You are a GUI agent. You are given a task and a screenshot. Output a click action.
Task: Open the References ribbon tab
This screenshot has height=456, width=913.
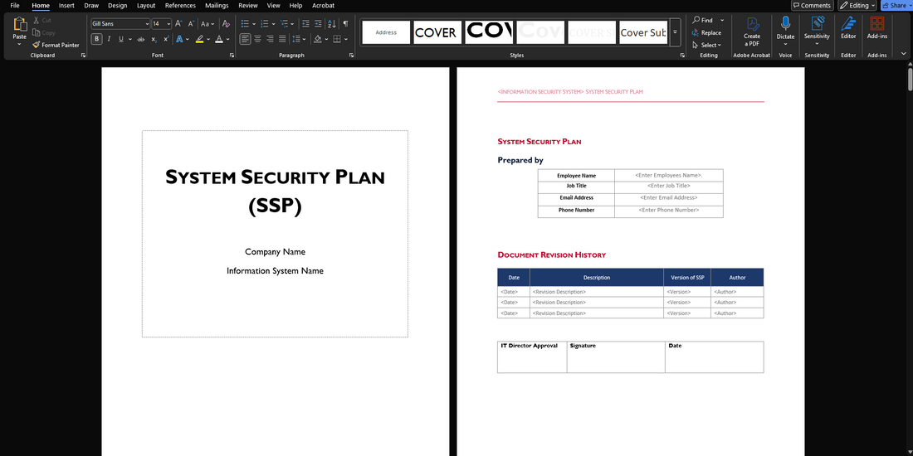click(x=180, y=6)
